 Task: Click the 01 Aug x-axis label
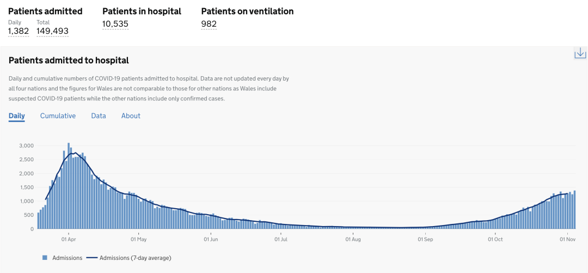tap(353, 239)
